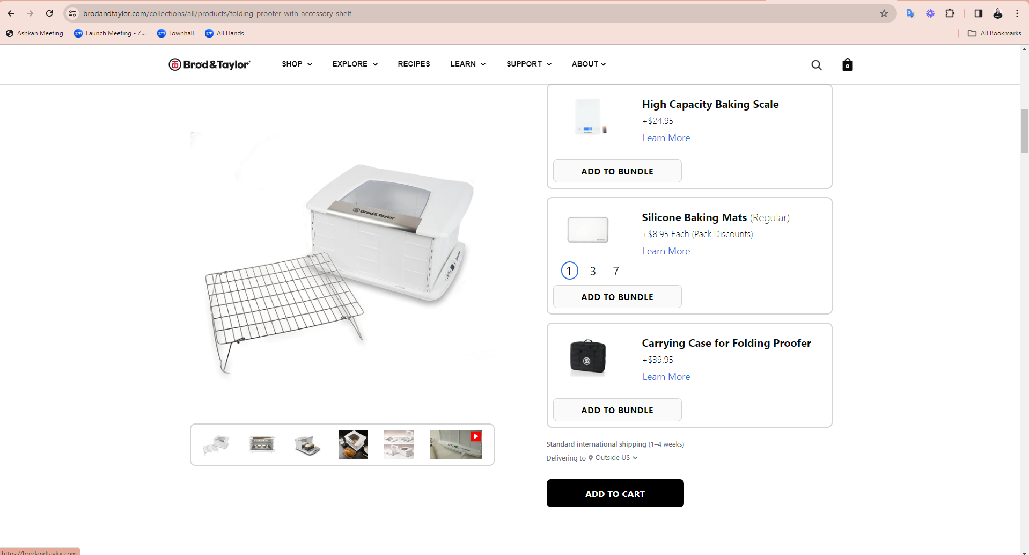Open the LEARN navigation menu
The width and height of the screenshot is (1029, 555).
(x=468, y=64)
